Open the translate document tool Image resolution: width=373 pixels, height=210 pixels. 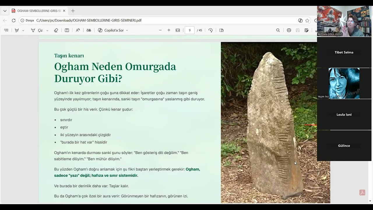(89, 30)
